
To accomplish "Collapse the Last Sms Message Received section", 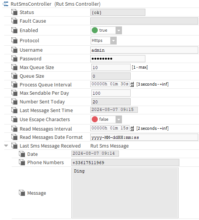I will (x=6, y=146).
